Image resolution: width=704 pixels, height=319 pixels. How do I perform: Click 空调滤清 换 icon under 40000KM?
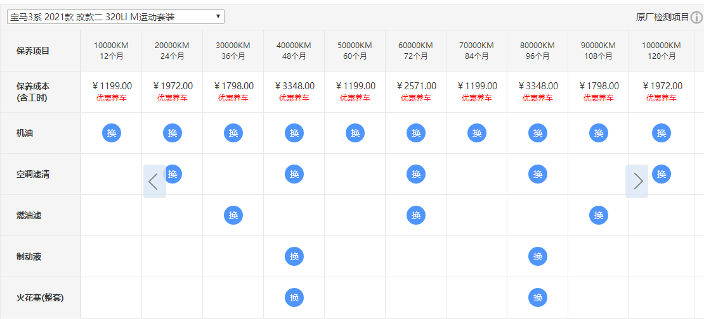click(294, 174)
